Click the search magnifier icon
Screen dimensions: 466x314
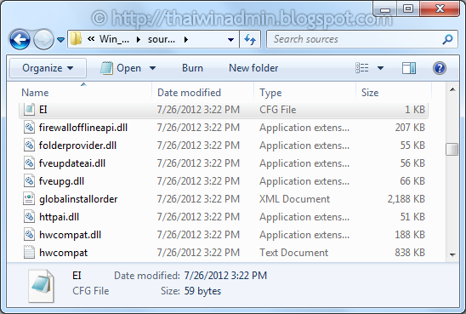447,39
